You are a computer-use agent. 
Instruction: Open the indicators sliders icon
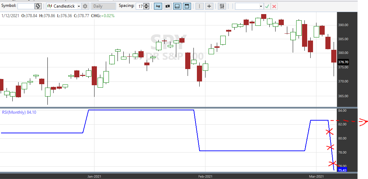click(222, 6)
